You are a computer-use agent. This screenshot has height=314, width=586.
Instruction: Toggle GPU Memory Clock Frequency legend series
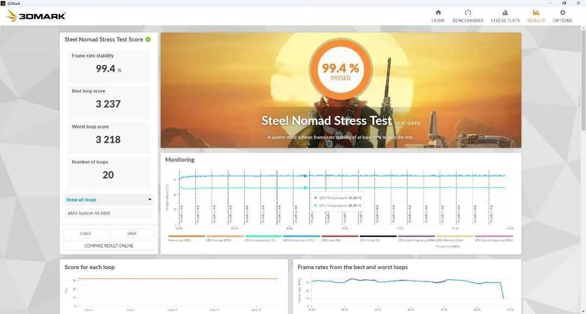(455, 241)
